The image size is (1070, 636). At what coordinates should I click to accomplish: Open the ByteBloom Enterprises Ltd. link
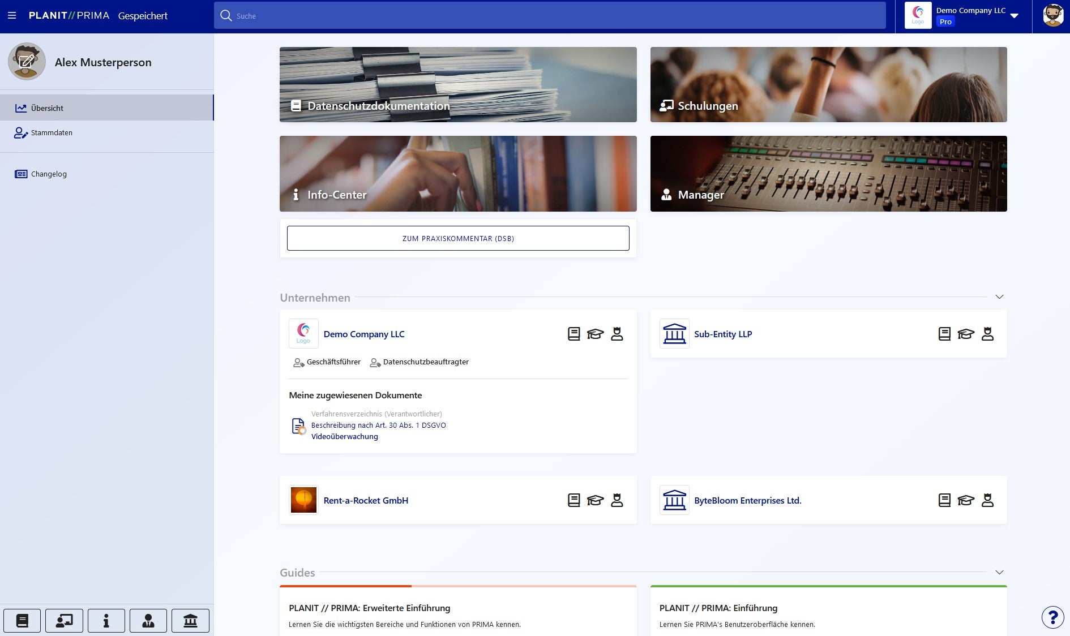748,501
